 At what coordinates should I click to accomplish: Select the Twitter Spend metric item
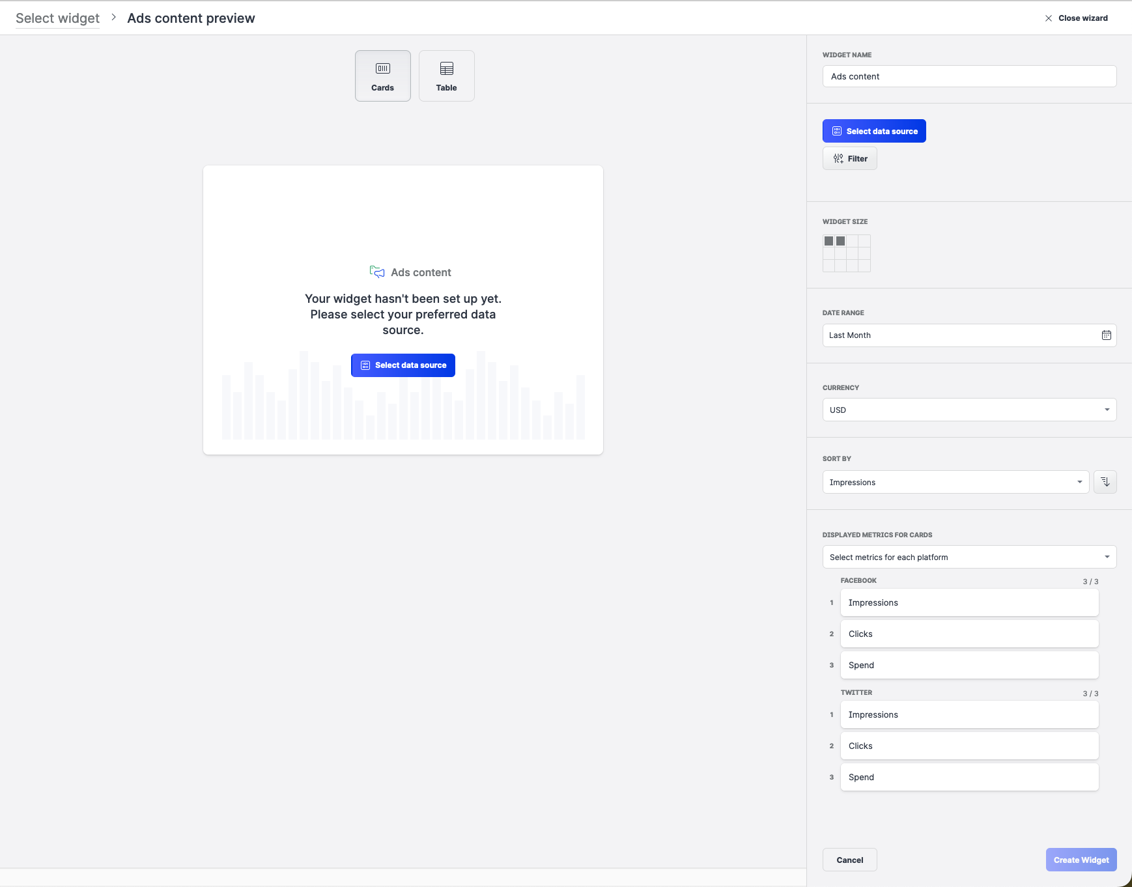click(x=969, y=777)
